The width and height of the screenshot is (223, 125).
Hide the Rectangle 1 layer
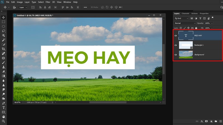point(176,45)
